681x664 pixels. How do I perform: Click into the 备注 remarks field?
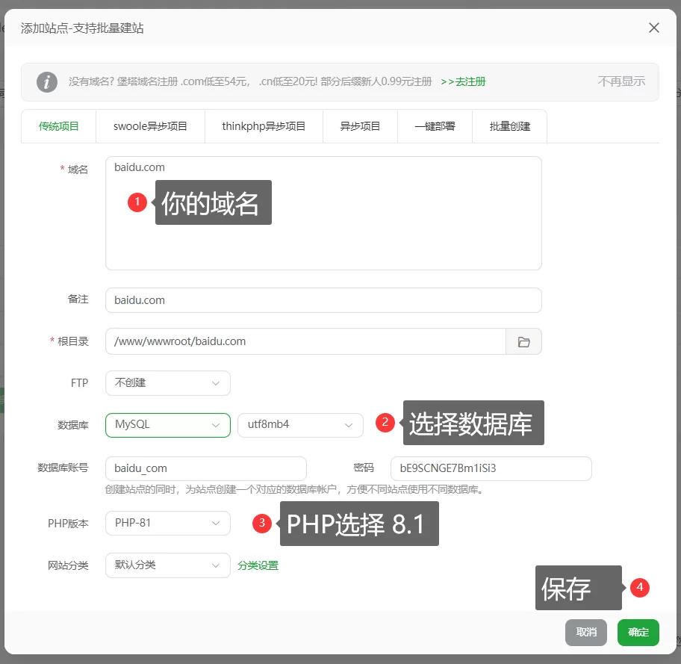(323, 299)
